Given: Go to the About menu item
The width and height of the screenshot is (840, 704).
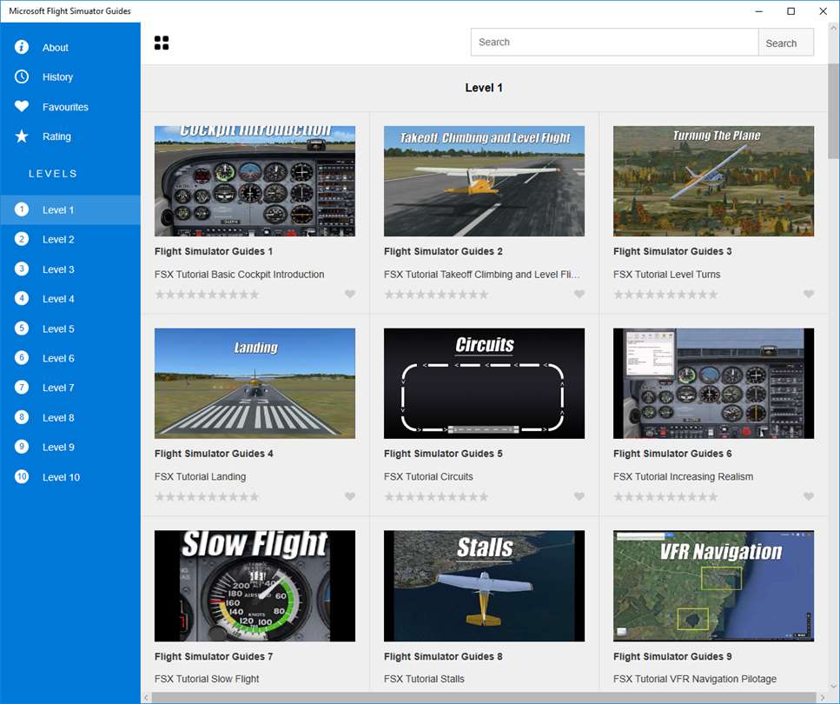Looking at the screenshot, I should (70, 47).
